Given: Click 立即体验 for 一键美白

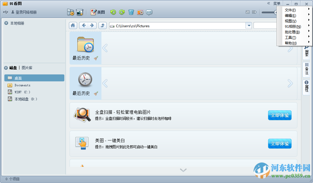Looking at the screenshot, I should click(280, 144).
